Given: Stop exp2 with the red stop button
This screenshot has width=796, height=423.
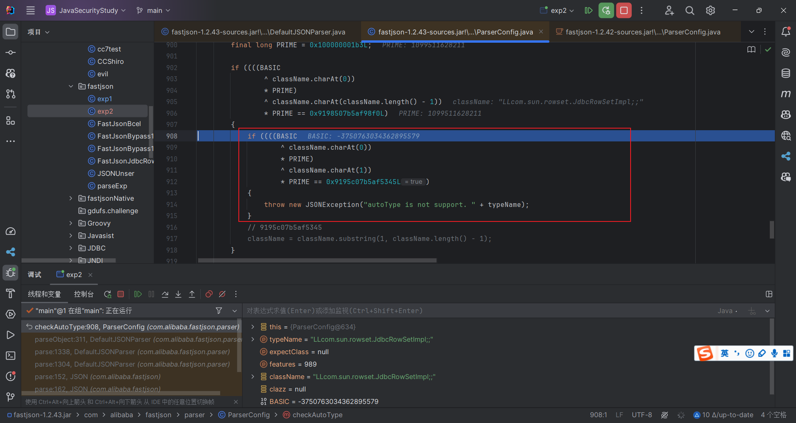Looking at the screenshot, I should pos(624,10).
